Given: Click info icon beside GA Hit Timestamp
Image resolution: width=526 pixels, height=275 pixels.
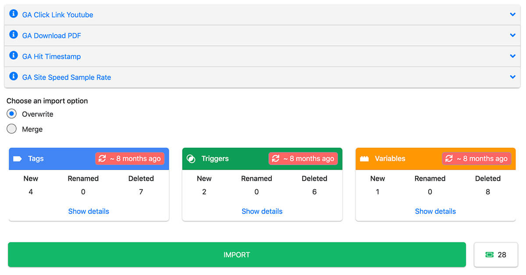Looking at the screenshot, I should [14, 56].
